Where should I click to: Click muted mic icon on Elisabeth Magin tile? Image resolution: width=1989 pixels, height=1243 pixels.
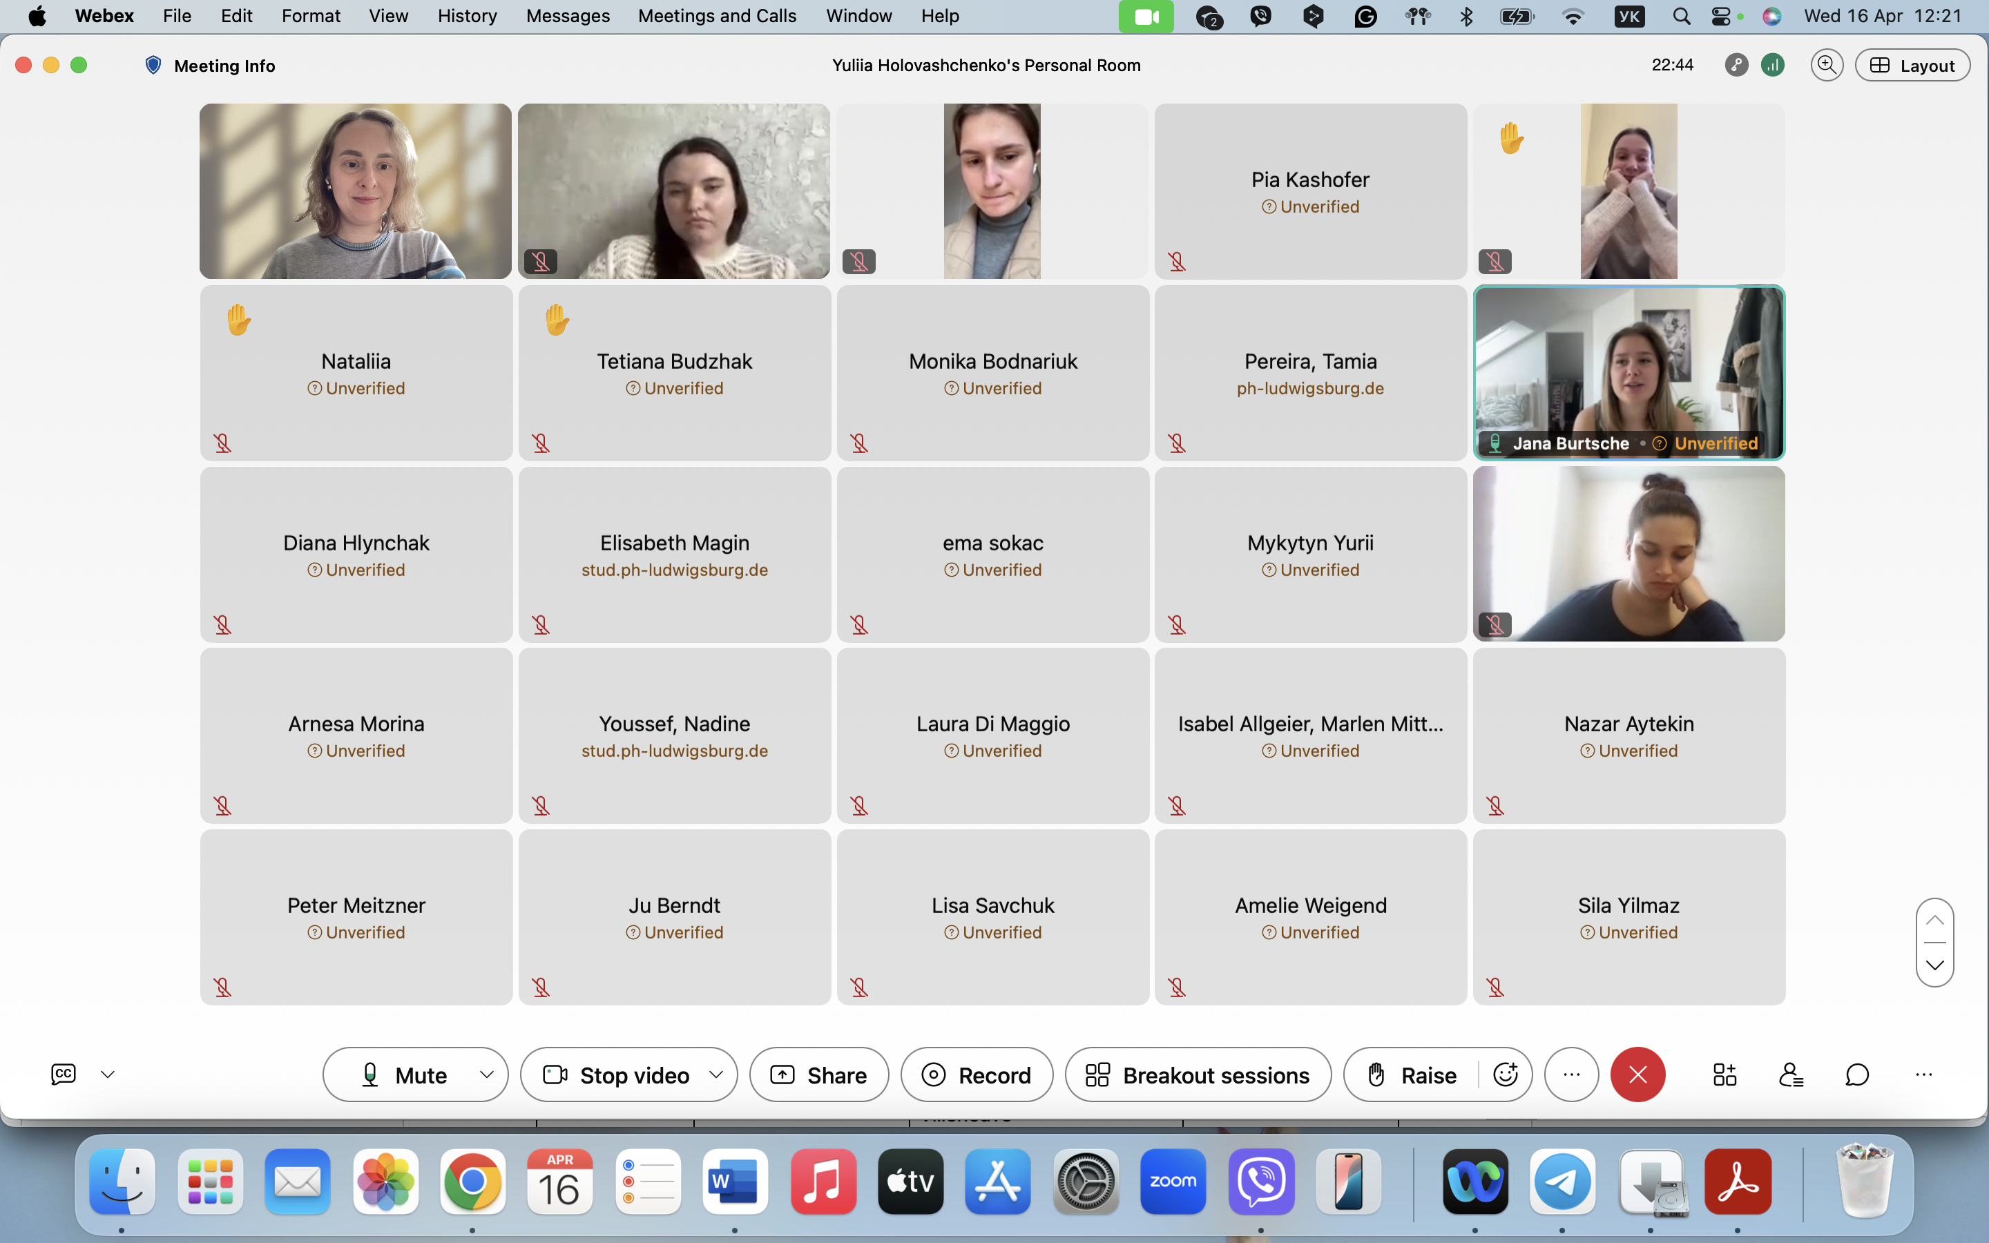coord(541,625)
